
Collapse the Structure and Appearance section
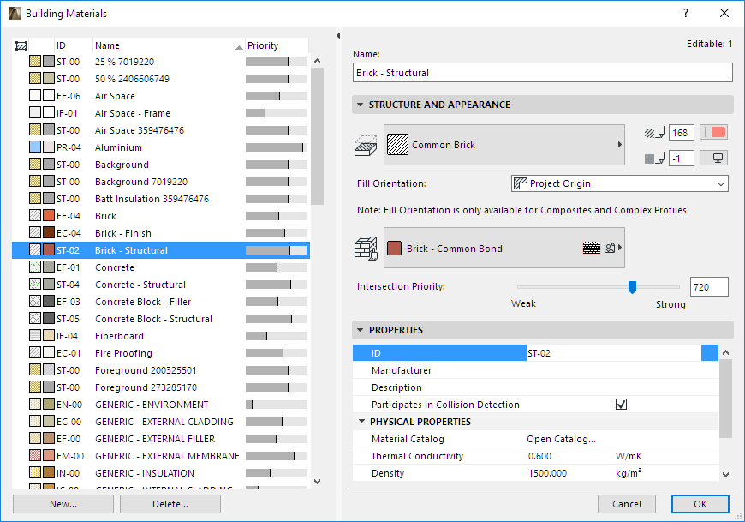(x=361, y=104)
